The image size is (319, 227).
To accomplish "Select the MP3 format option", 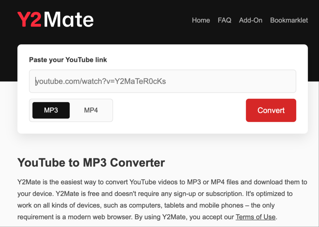I will 51,110.
